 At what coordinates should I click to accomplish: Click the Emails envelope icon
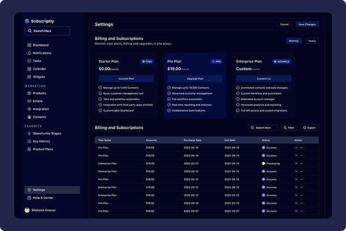tap(29, 101)
